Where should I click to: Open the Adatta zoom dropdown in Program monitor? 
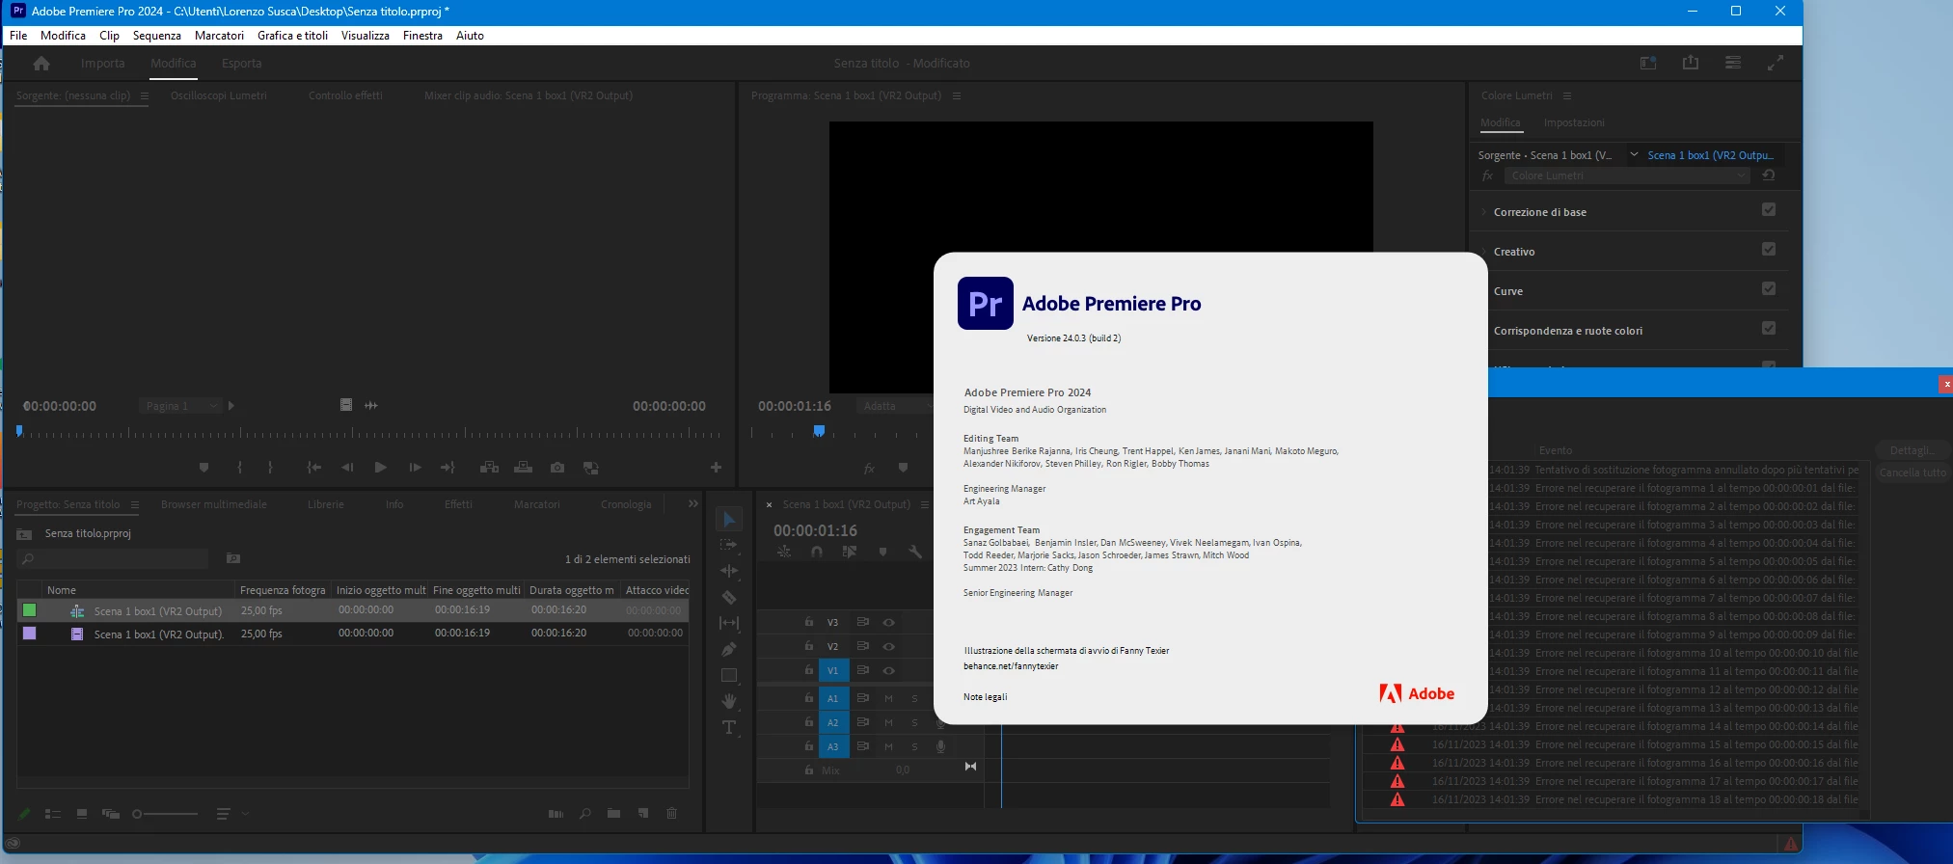coord(896,406)
